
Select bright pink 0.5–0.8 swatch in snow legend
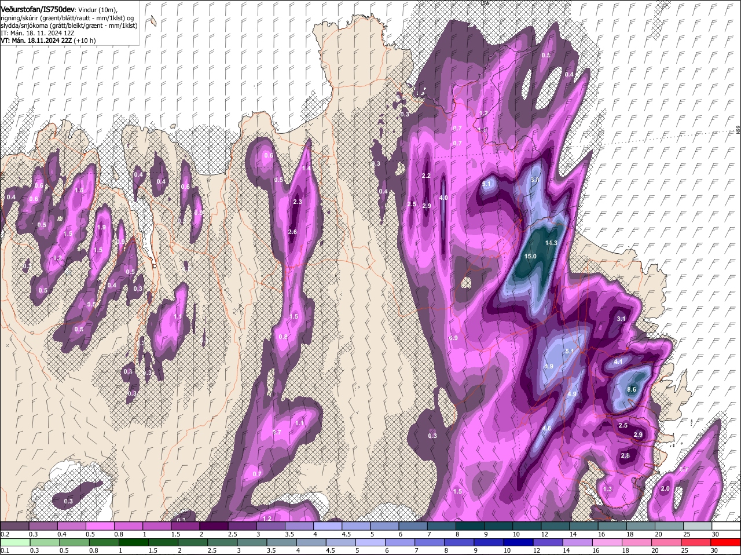point(100,525)
